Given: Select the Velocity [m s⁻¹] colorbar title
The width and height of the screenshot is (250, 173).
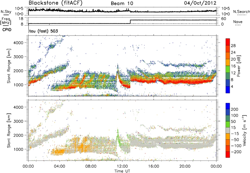Looking at the screenshot, I should (x=244, y=130).
